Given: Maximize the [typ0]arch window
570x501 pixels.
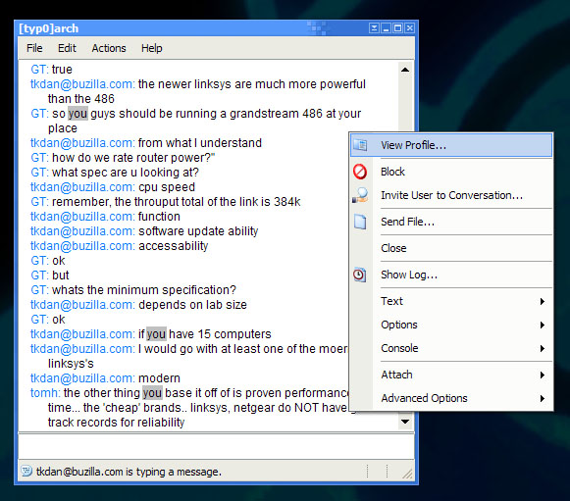Looking at the screenshot, I should pyautogui.click(x=398, y=28).
